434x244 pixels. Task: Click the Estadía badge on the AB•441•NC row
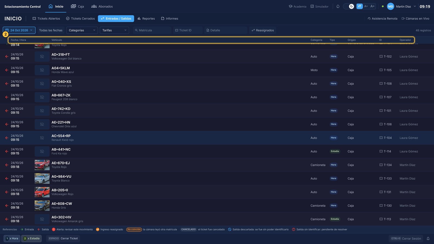tap(335, 151)
